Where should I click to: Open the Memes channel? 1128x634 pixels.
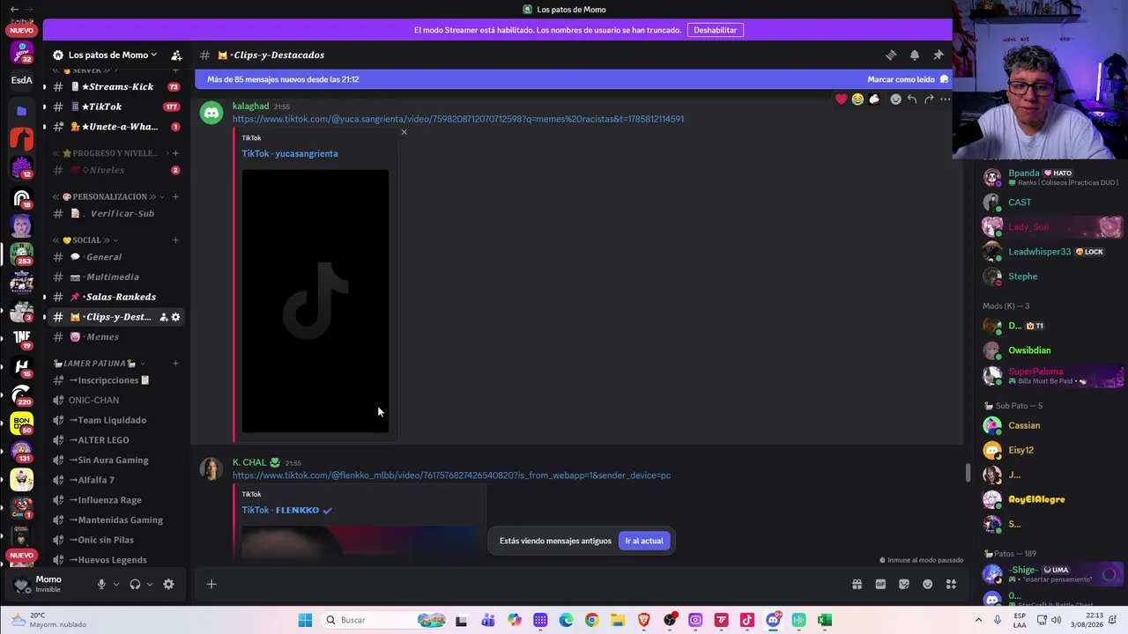pyautogui.click(x=116, y=337)
